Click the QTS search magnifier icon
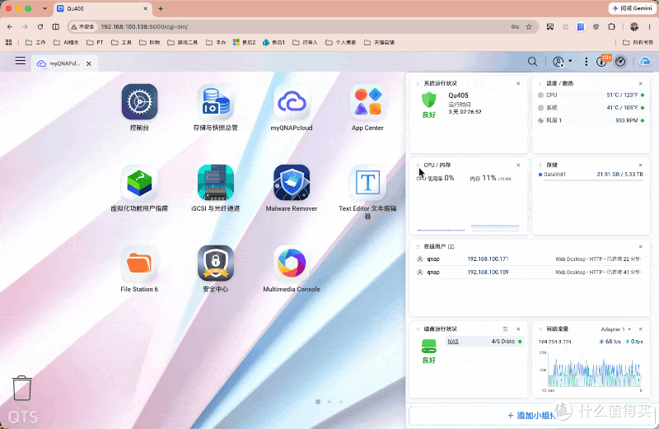 click(532, 62)
